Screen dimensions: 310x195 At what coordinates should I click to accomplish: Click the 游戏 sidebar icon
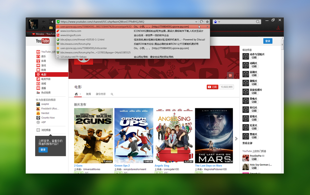(38, 65)
